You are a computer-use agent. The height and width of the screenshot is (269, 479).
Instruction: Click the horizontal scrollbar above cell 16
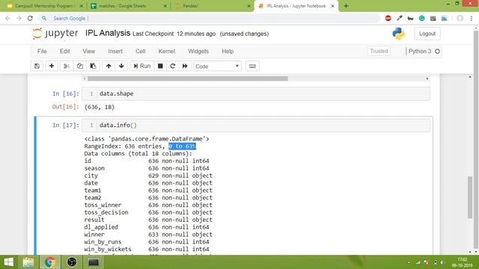click(x=188, y=78)
